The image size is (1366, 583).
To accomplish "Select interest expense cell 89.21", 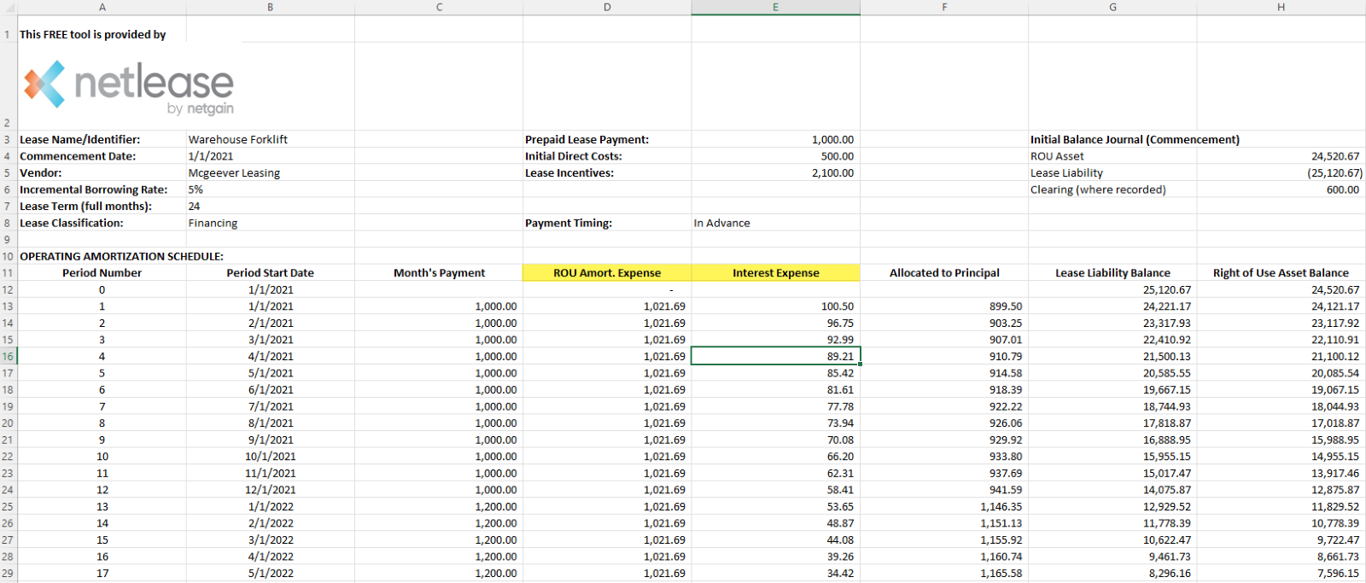I will pyautogui.click(x=775, y=356).
